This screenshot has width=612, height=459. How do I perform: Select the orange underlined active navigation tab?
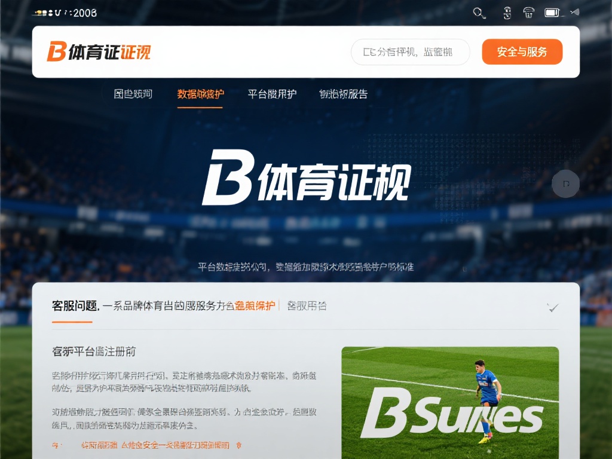[200, 94]
